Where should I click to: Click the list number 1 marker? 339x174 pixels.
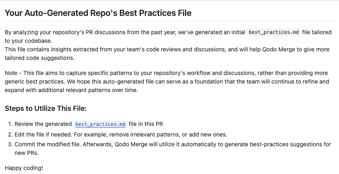tap(10, 124)
